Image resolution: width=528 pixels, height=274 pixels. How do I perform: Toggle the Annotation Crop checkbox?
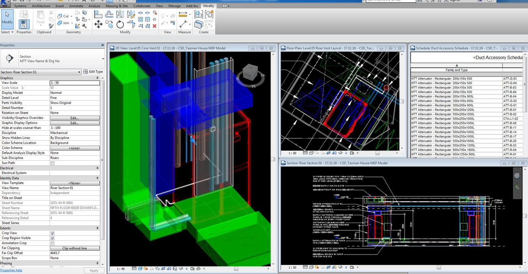coord(52,243)
